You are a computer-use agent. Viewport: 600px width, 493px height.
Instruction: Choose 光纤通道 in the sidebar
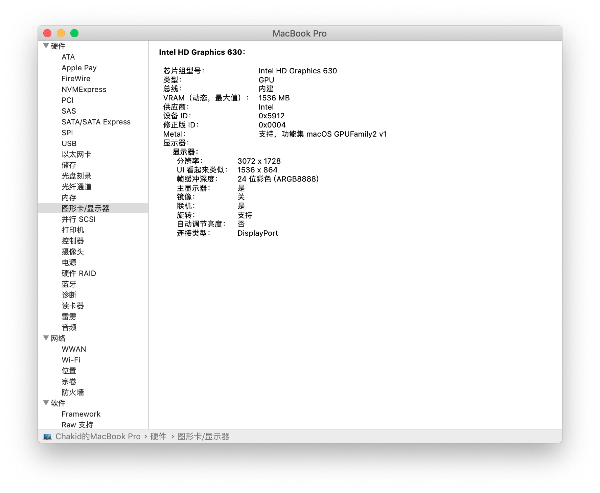pos(76,187)
